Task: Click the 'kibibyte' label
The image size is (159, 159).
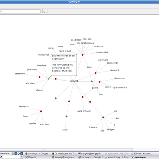Action: pos(111,130)
